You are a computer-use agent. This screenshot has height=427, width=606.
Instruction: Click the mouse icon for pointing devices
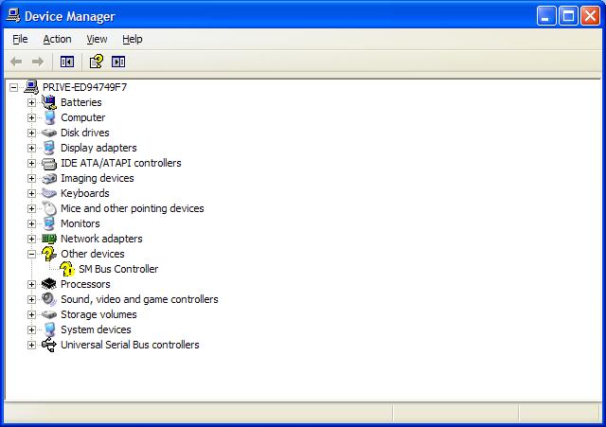tap(49, 208)
